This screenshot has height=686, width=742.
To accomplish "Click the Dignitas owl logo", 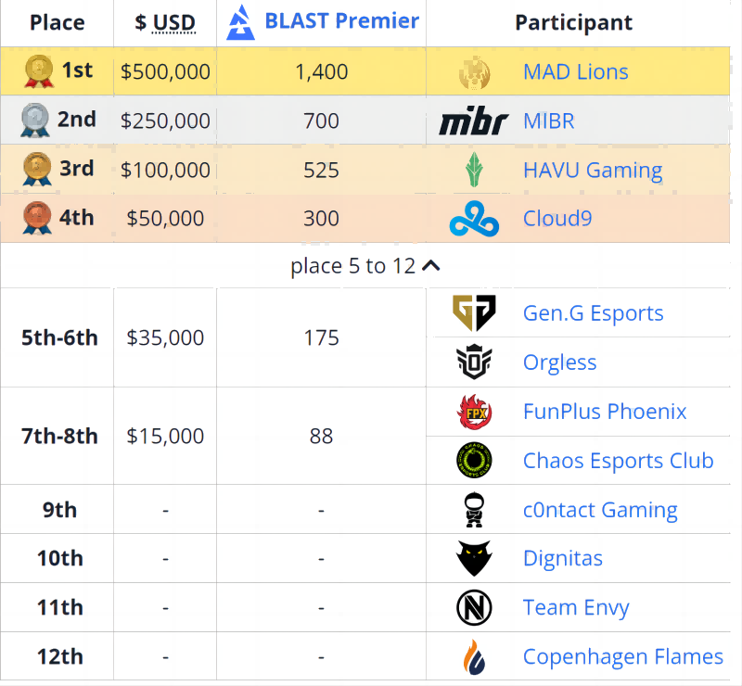I will coord(474,558).
